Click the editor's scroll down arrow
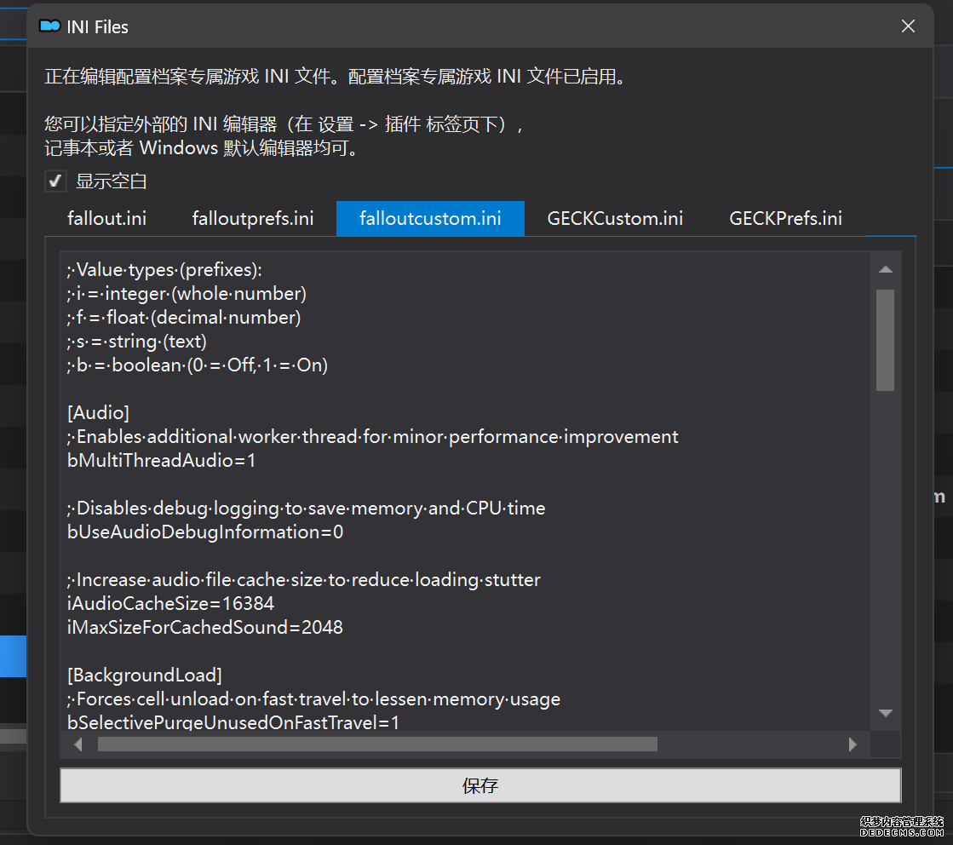Viewport: 953px width, 845px height. (x=885, y=713)
